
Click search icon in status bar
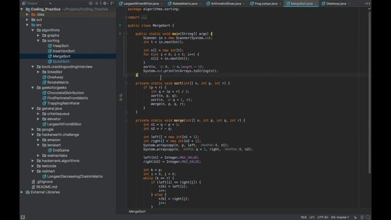click(368, 218)
